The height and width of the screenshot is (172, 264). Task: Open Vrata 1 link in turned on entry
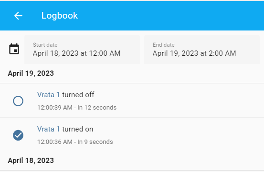tap(49, 129)
